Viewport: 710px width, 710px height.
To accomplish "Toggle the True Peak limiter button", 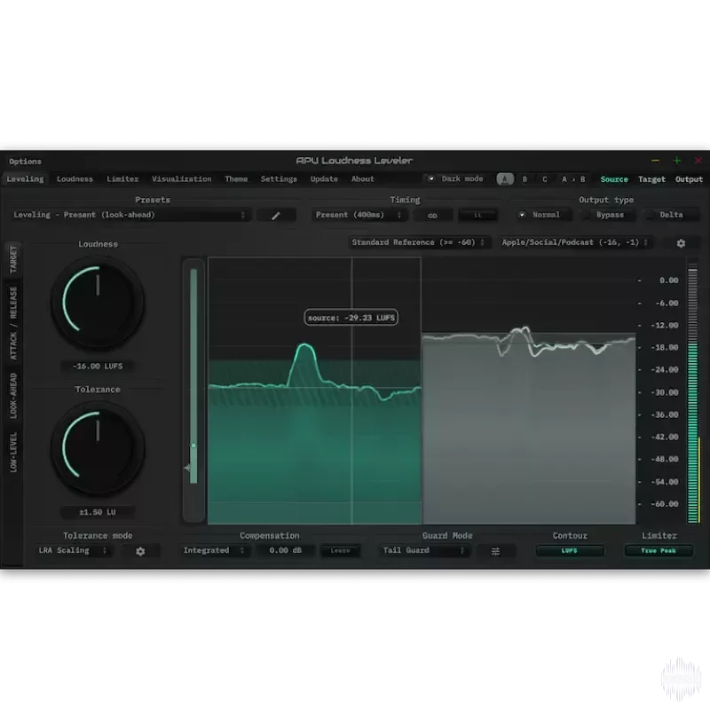I will [659, 550].
